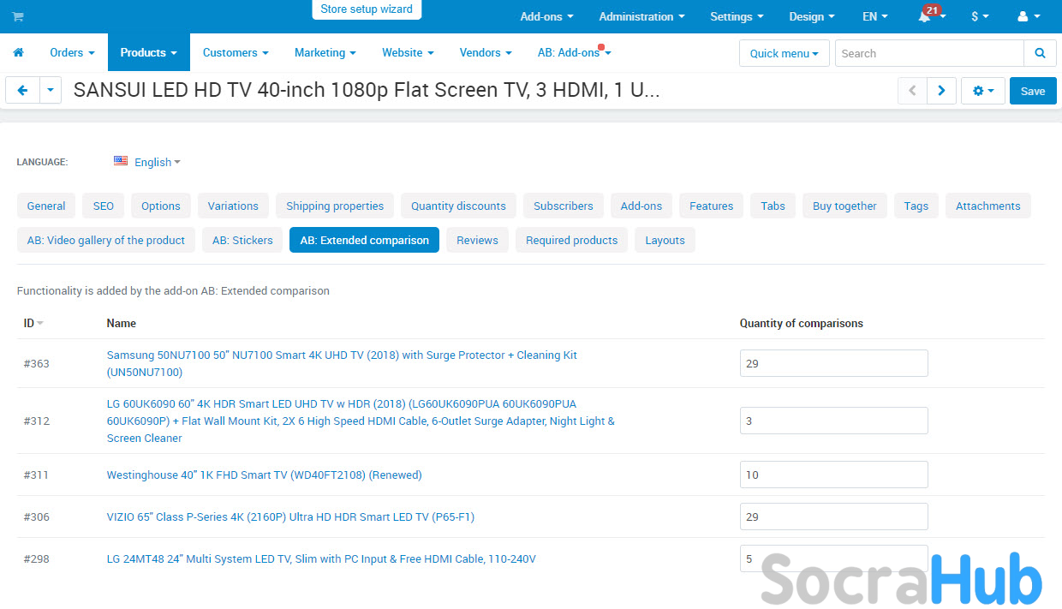Expand the Design menu
The image size is (1062, 609).
point(812,16)
